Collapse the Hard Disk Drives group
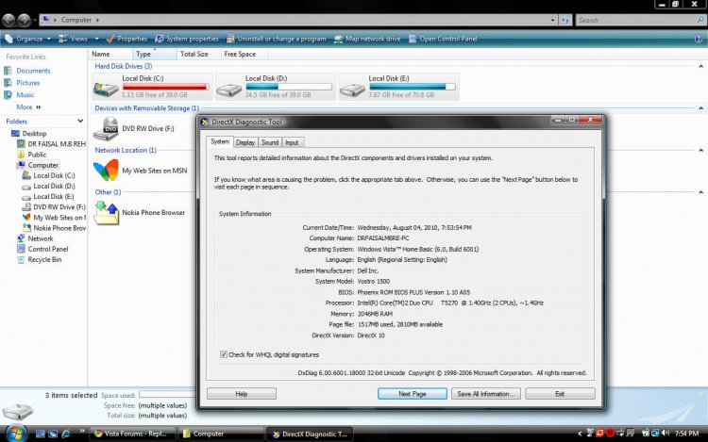Image resolution: width=708 pixels, height=442 pixels. pyautogui.click(x=700, y=66)
